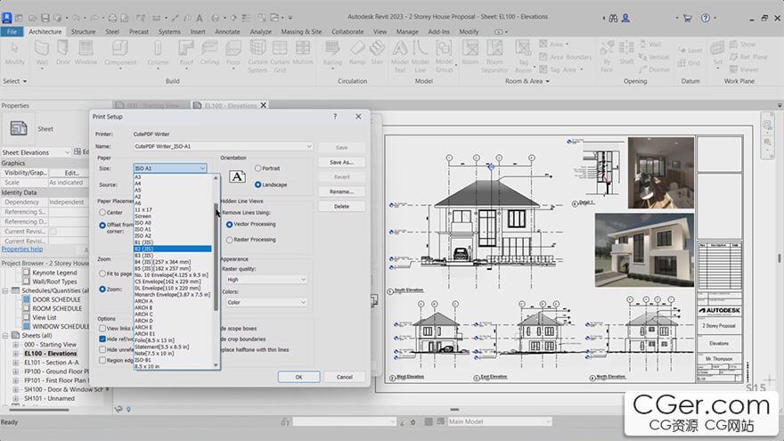The width and height of the screenshot is (784, 441).
Task: Choose the Curtain Grid tool
Action: (280, 56)
